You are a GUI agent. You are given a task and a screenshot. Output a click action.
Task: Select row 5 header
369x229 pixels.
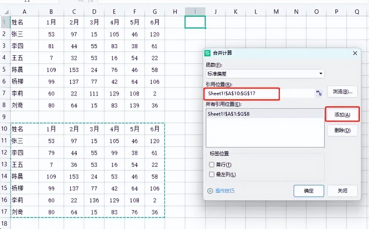pos(5,69)
